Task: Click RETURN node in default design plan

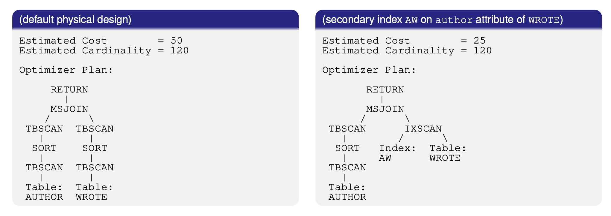Action: point(69,90)
